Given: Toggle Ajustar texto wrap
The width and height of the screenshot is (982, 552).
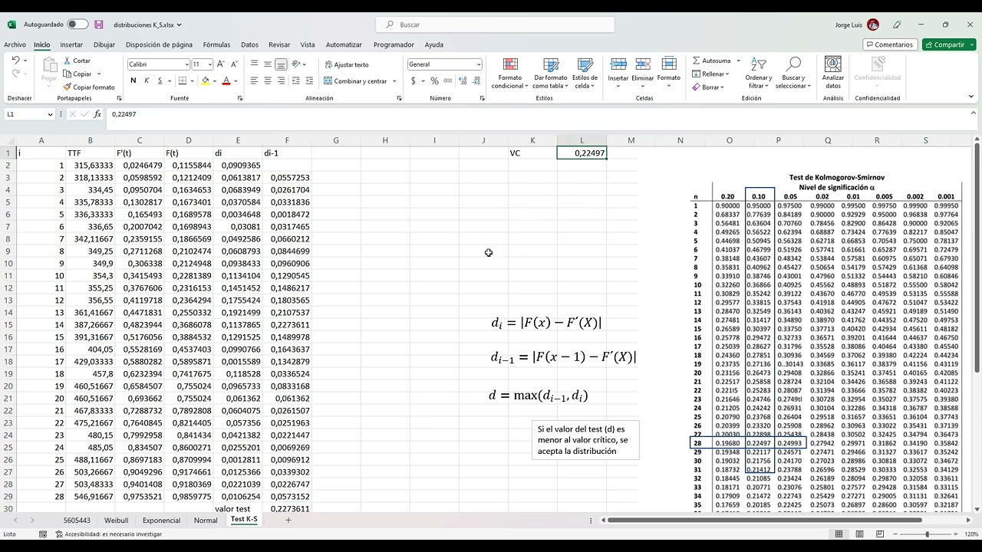Looking at the screenshot, I should click(347, 64).
